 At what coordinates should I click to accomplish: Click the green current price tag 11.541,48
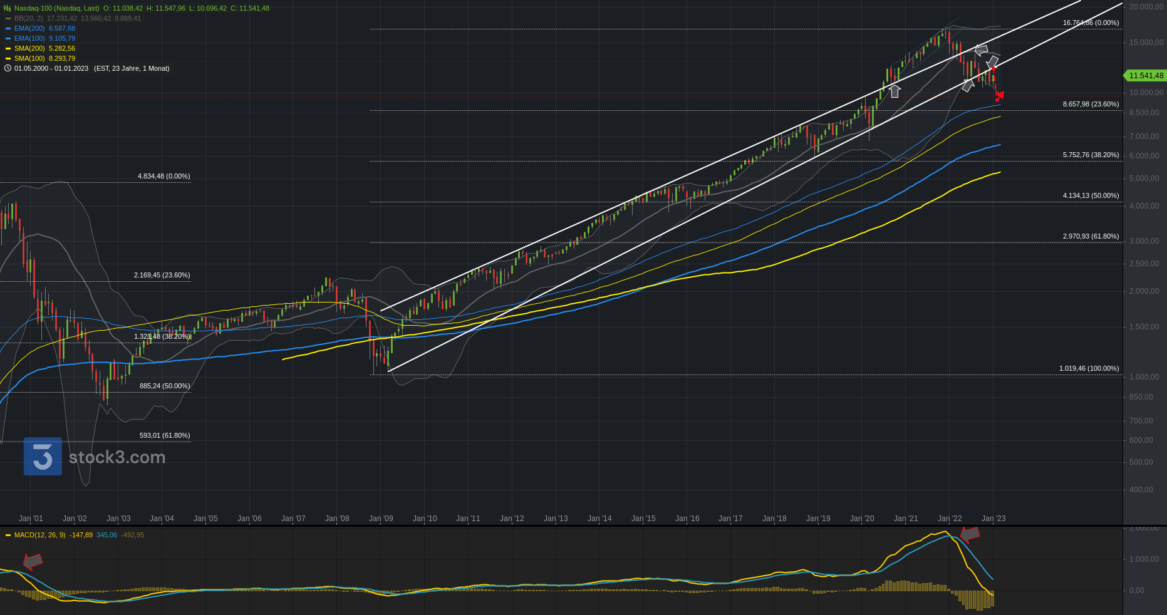[1146, 76]
